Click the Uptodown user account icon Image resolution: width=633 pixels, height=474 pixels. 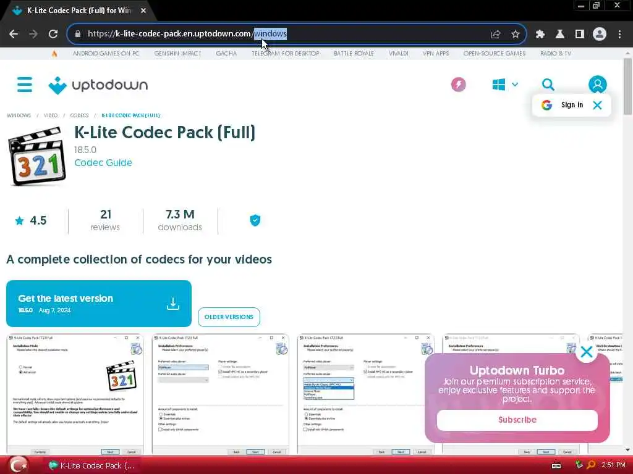click(x=598, y=85)
